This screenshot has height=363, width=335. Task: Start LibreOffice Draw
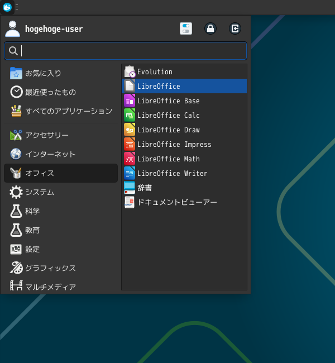click(168, 130)
